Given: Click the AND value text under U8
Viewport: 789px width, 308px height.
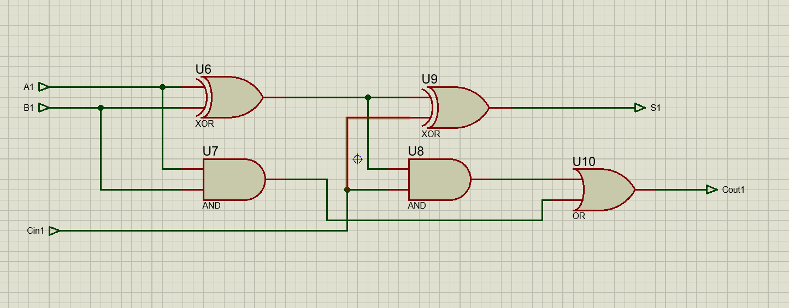Looking at the screenshot, I should 417,206.
